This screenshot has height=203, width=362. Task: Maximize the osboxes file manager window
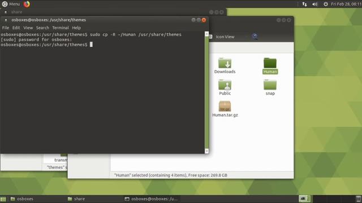[x=284, y=20]
